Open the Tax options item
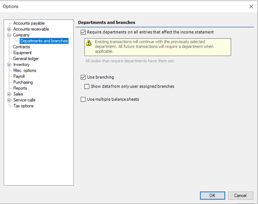This screenshot has width=258, height=204. [x=23, y=106]
